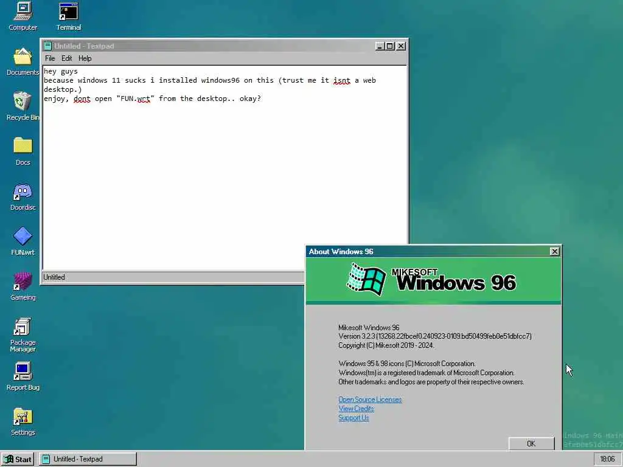Open the File menu in Textpad

tap(50, 58)
